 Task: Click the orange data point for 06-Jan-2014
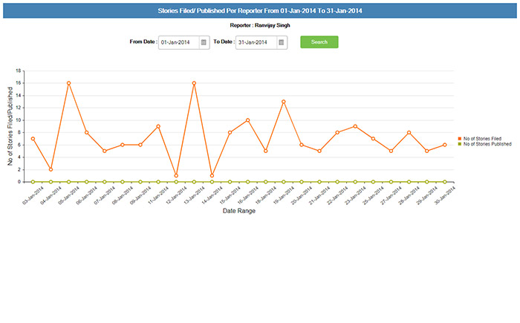coord(87,132)
